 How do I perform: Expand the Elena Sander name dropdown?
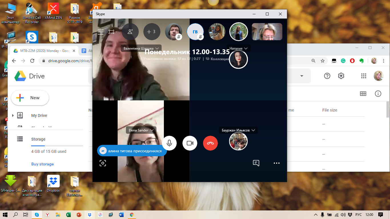[x=141, y=130]
